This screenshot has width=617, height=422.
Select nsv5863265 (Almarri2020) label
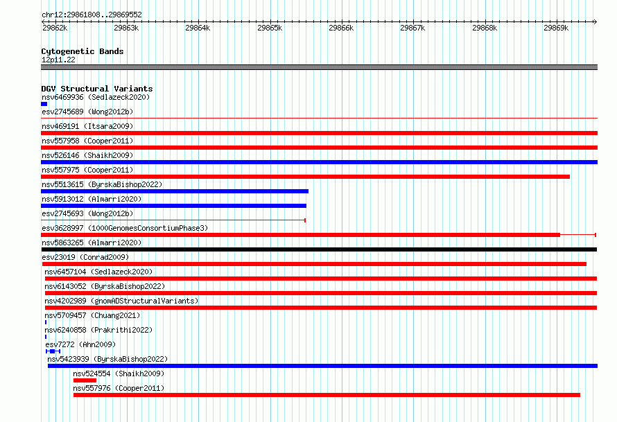coord(92,243)
